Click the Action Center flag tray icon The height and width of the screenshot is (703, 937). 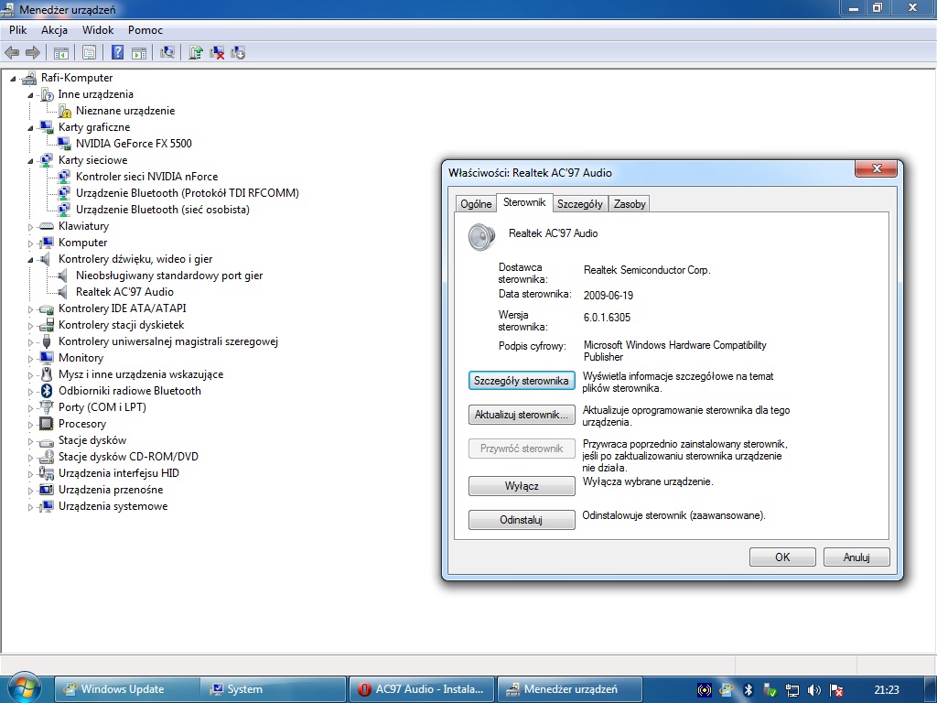coord(836,690)
